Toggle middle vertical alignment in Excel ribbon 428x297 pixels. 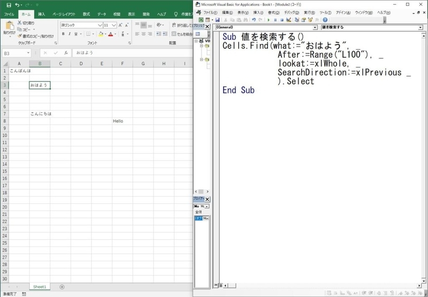(x=143, y=25)
